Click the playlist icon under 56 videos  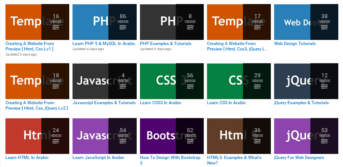[x=190, y=86]
